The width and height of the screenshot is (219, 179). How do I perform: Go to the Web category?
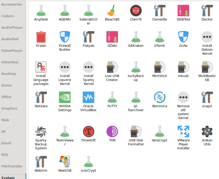(5, 120)
